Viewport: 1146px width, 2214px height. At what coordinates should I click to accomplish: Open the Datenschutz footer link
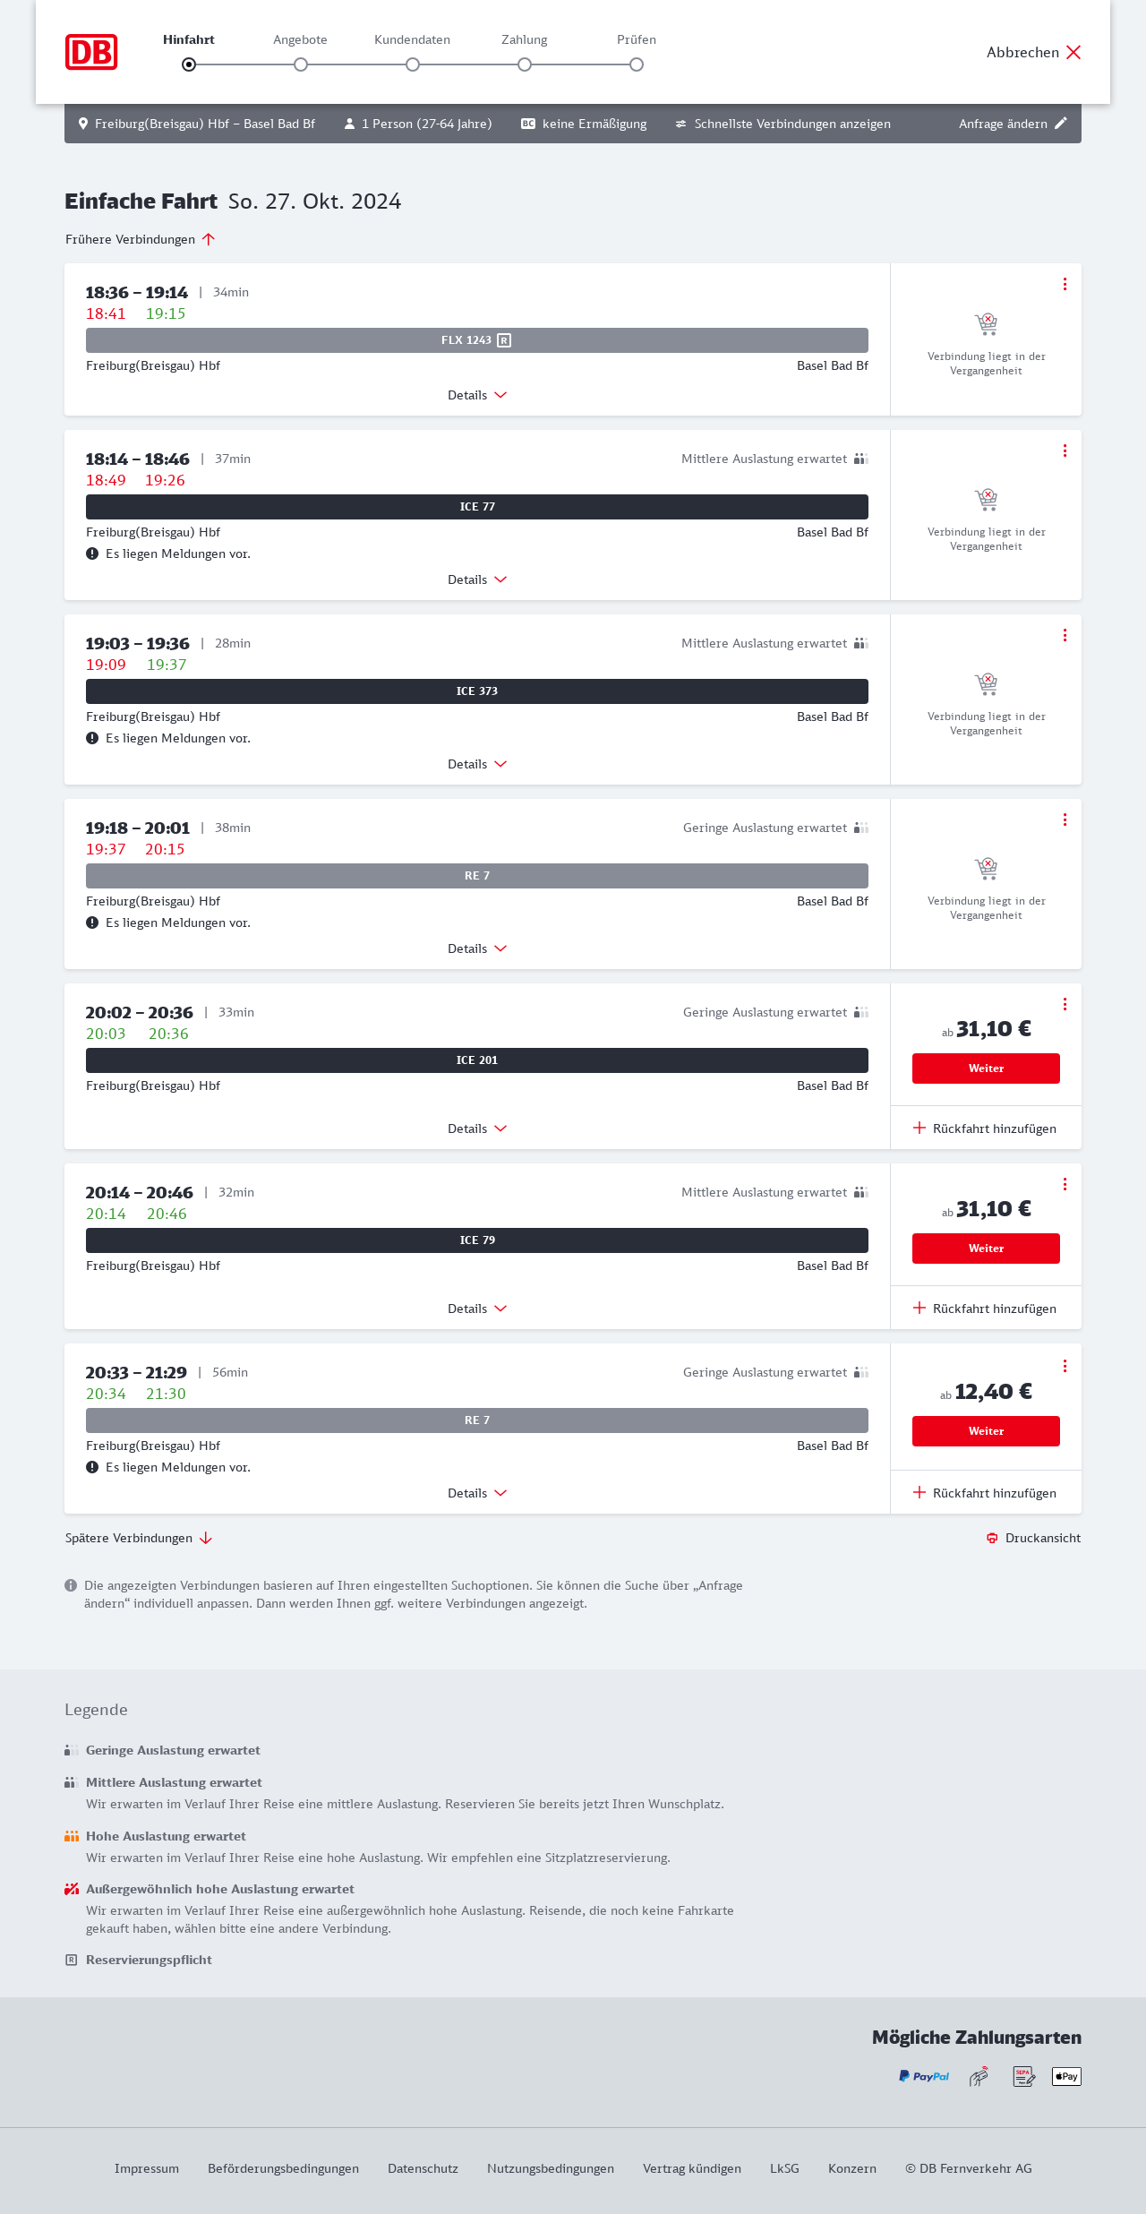coord(423,2168)
